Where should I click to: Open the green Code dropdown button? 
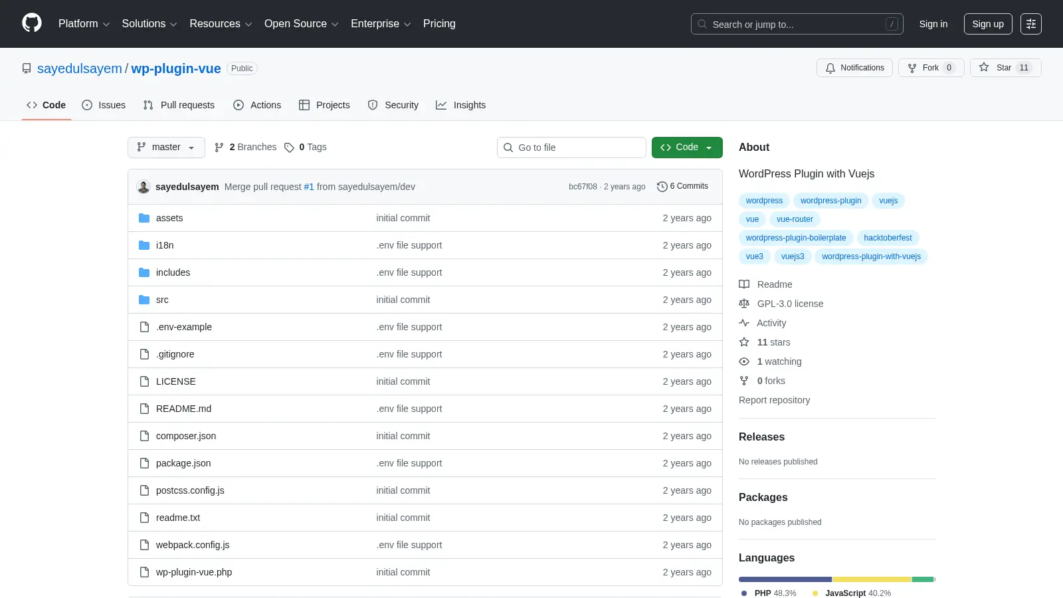(687, 148)
